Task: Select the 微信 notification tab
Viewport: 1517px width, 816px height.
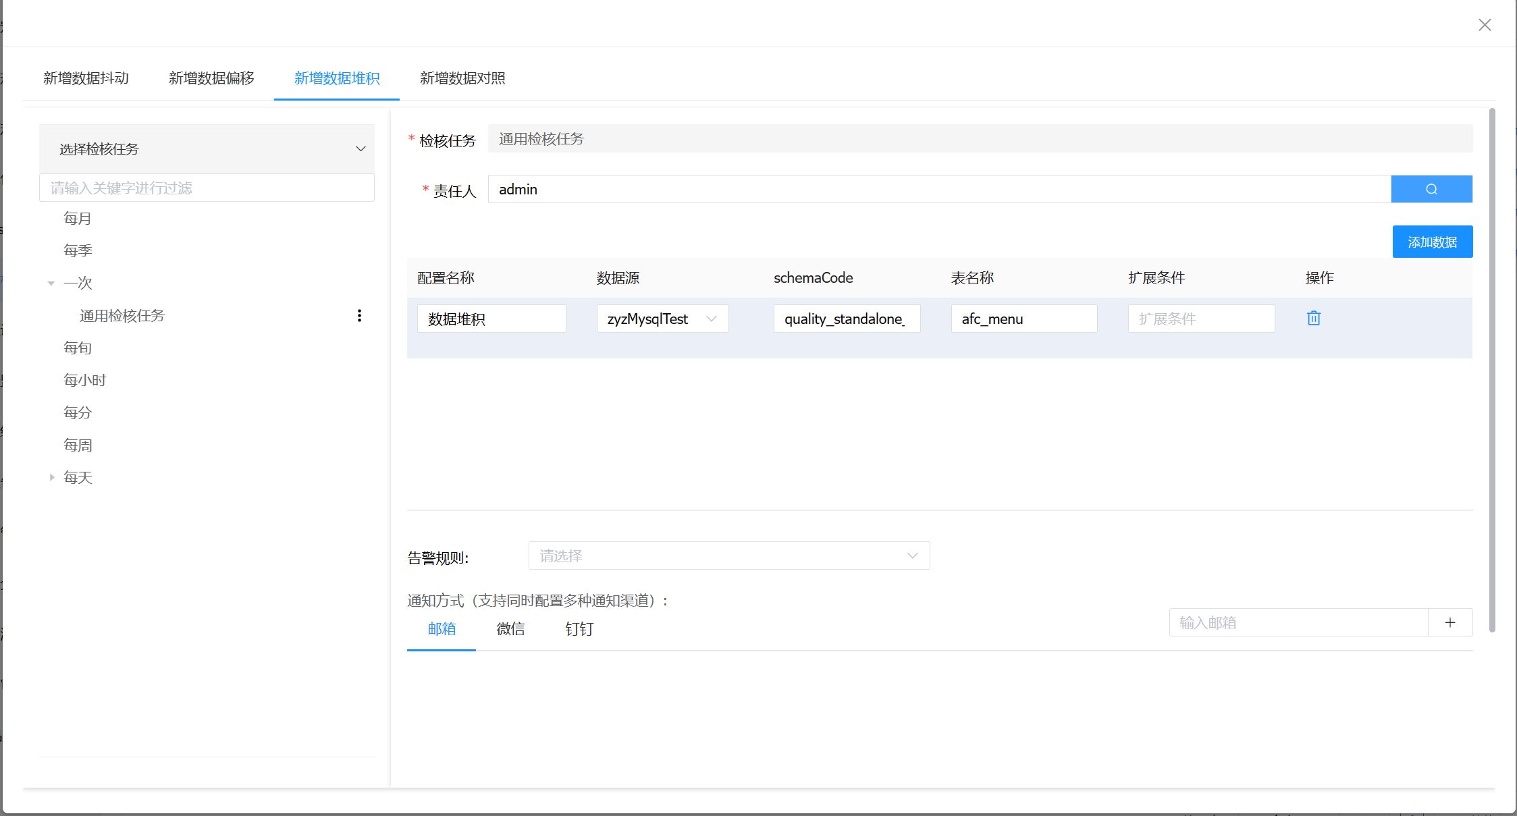Action: coord(510,628)
